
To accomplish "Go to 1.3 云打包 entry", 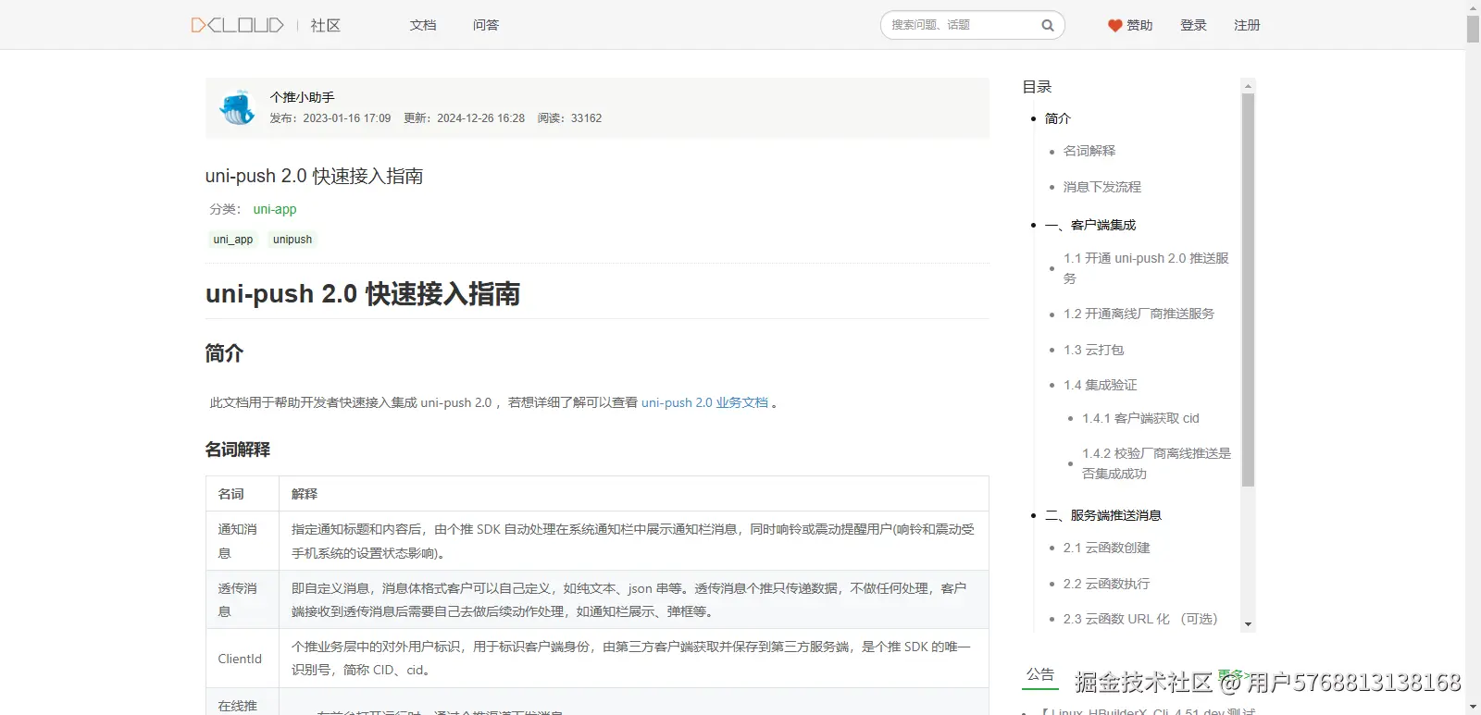I will tap(1093, 350).
